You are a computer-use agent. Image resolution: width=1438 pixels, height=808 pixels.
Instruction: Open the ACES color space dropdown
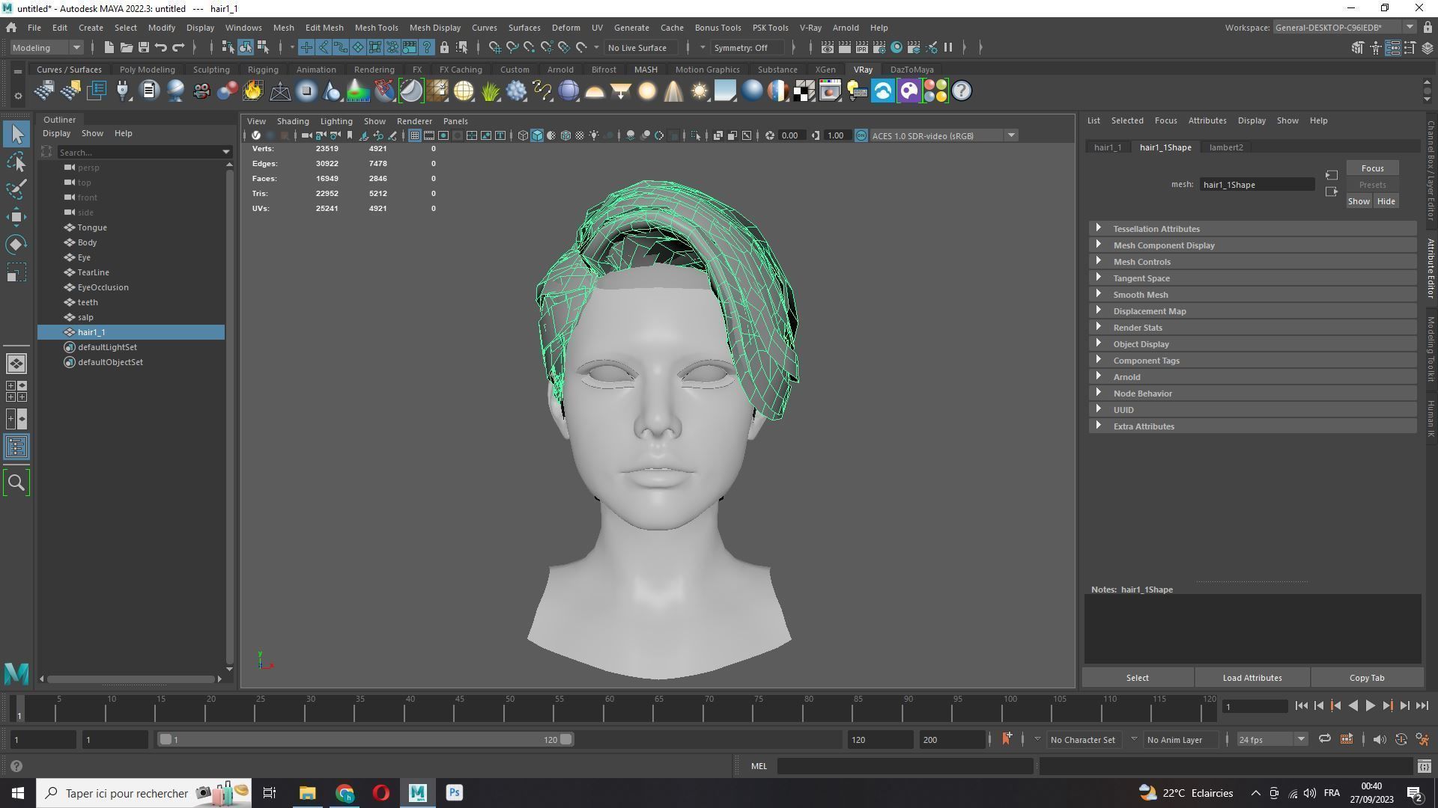944,135
